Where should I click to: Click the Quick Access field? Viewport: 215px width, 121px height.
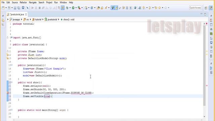click(195, 8)
